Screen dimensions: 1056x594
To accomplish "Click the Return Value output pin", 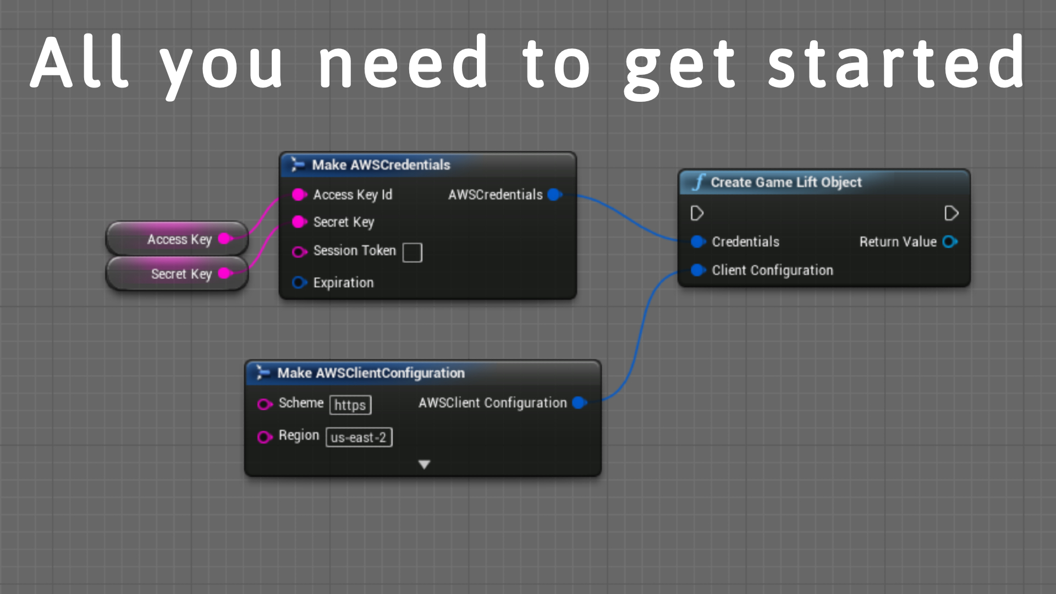I will click(x=950, y=241).
